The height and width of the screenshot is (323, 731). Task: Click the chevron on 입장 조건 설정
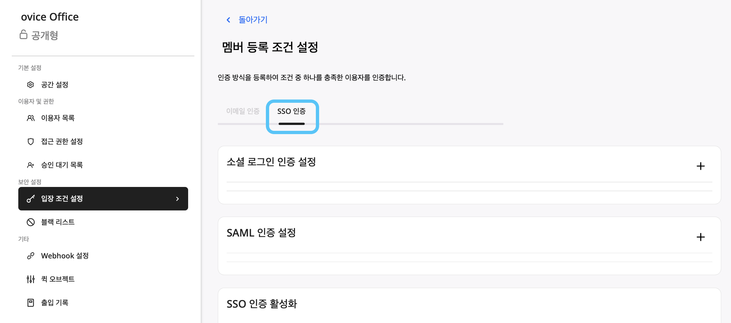point(177,199)
